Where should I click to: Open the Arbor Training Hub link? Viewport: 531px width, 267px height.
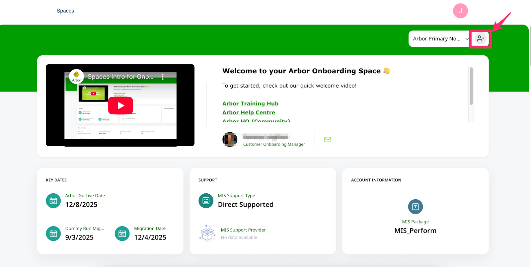coord(250,103)
